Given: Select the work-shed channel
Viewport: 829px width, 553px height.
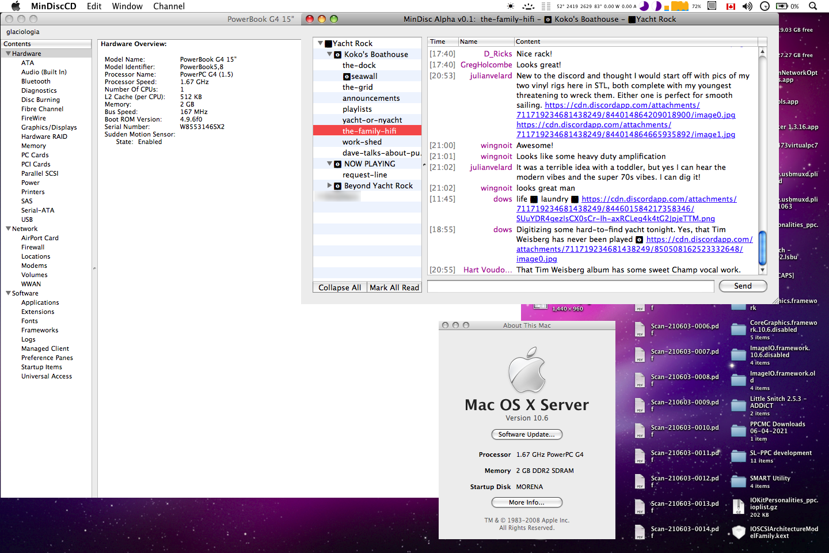Looking at the screenshot, I should click(362, 142).
